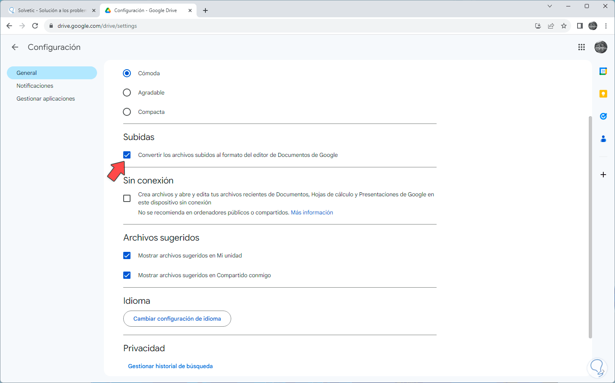Image resolution: width=615 pixels, height=383 pixels.
Task: Reload the Drive settings page
Action: click(35, 26)
